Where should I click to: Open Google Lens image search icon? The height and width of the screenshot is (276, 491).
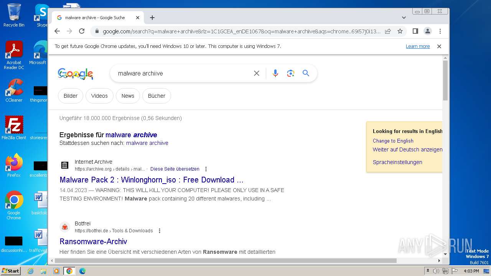290,73
